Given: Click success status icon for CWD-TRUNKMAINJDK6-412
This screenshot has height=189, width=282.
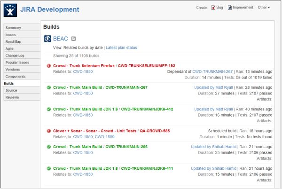Looking at the screenshot, I should [x=49, y=109].
